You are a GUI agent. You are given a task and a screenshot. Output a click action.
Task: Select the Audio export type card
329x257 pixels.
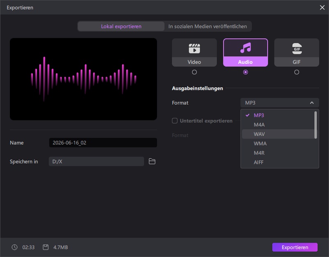click(245, 52)
